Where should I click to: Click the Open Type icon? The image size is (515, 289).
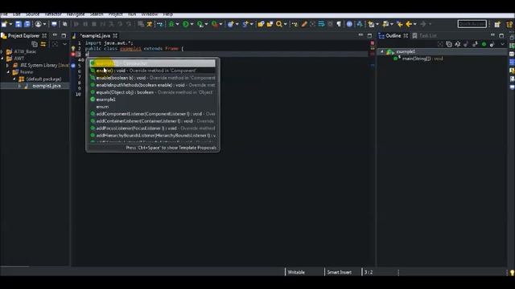(x=261, y=24)
